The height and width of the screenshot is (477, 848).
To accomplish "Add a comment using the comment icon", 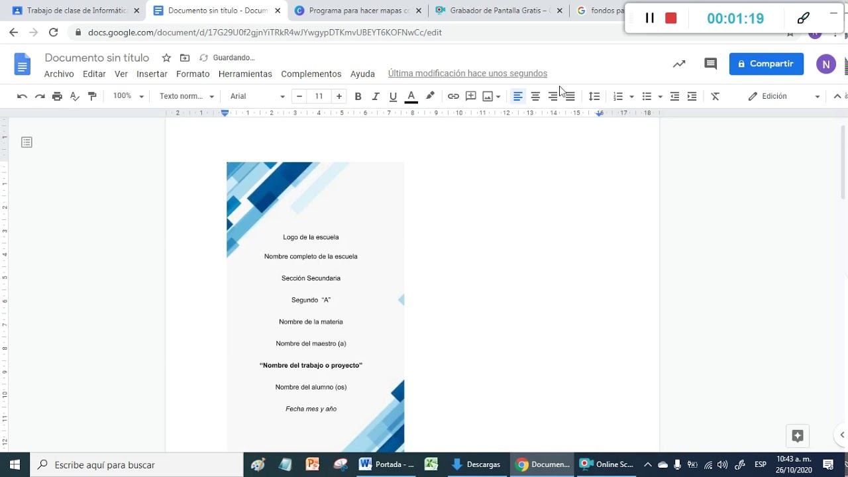I will click(x=470, y=96).
